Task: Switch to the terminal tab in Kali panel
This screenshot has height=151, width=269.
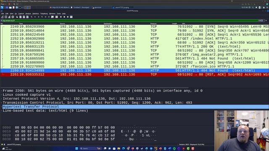Action: pyautogui.click(x=97, y=8)
